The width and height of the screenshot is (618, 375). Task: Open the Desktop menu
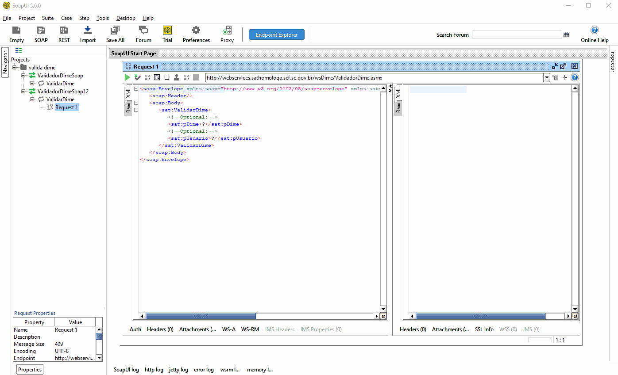(x=126, y=18)
